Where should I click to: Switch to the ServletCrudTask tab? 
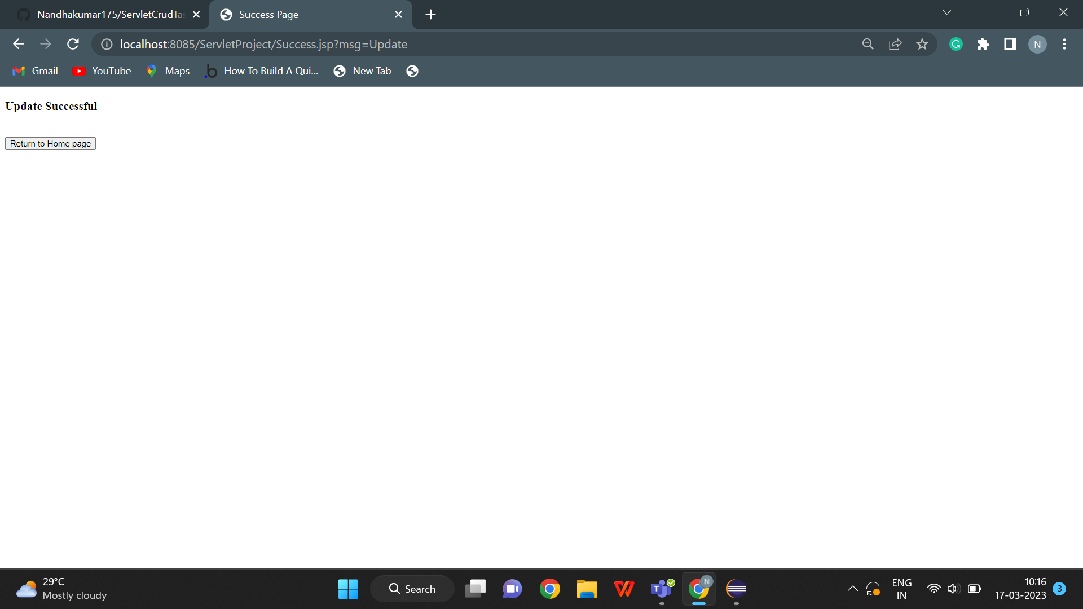[x=107, y=14]
